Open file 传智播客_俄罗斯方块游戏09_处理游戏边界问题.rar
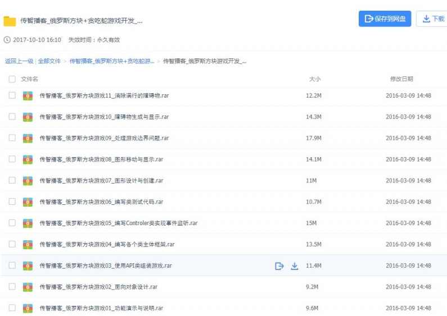 [104, 138]
